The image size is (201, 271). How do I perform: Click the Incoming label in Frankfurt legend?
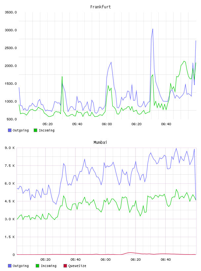click(47, 130)
